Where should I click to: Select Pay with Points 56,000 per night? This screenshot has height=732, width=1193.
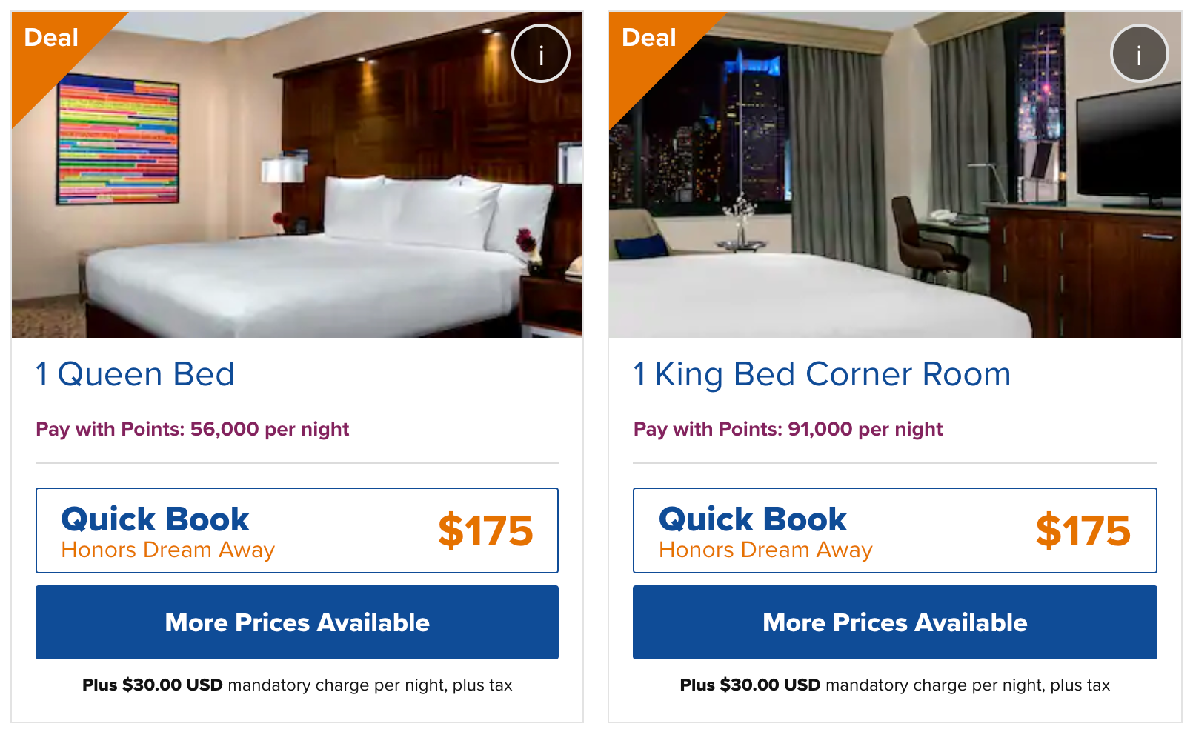[193, 429]
